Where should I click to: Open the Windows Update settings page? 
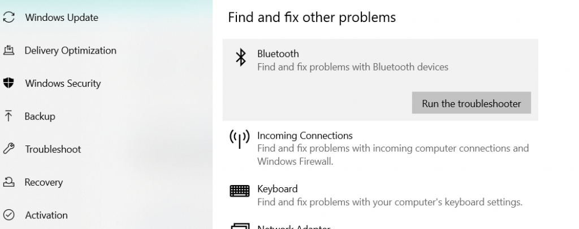tap(61, 17)
